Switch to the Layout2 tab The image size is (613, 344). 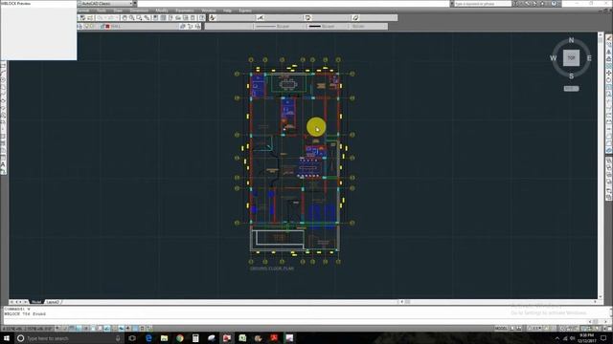[x=53, y=302]
